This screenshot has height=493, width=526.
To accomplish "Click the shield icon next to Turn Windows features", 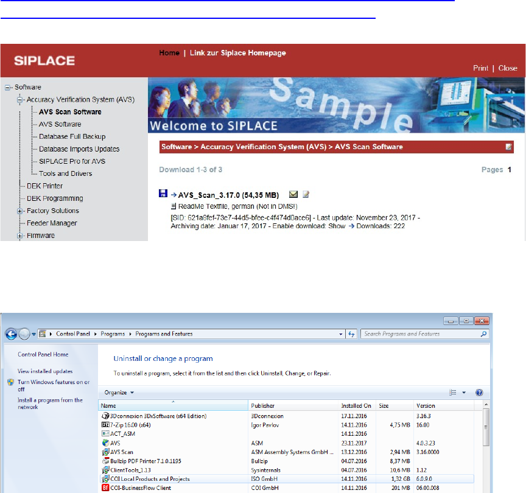I will [x=11, y=382].
